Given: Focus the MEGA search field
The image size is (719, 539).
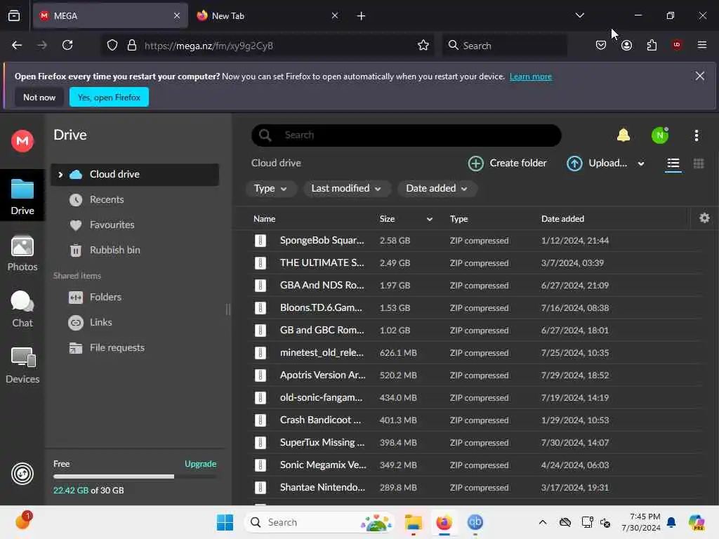Looking at the screenshot, I should pos(407,135).
